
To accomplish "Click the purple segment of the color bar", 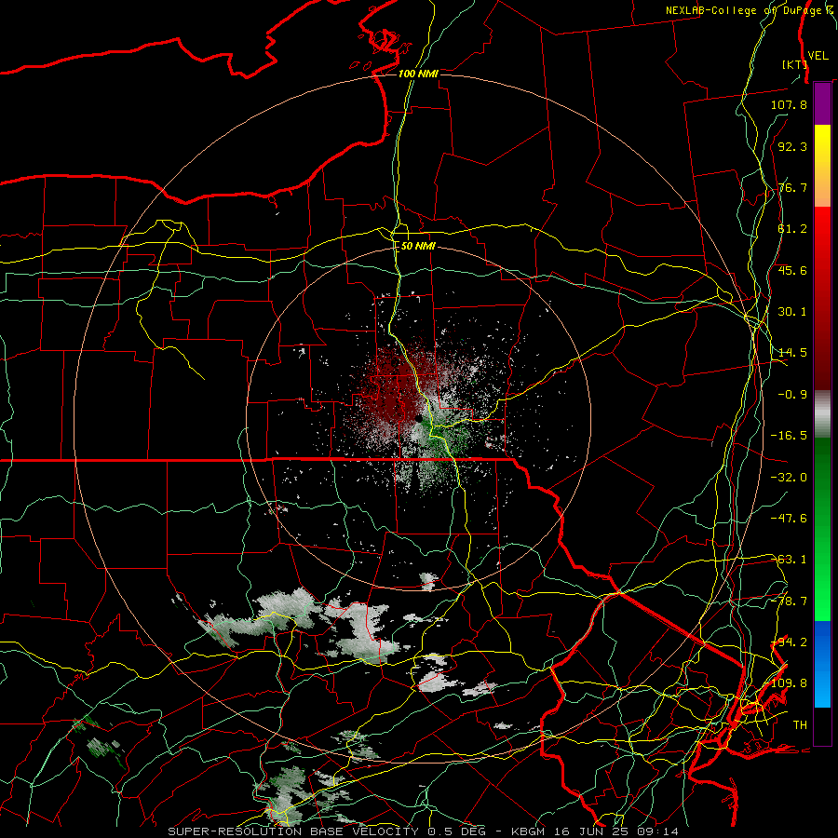I will pyautogui.click(x=822, y=103).
